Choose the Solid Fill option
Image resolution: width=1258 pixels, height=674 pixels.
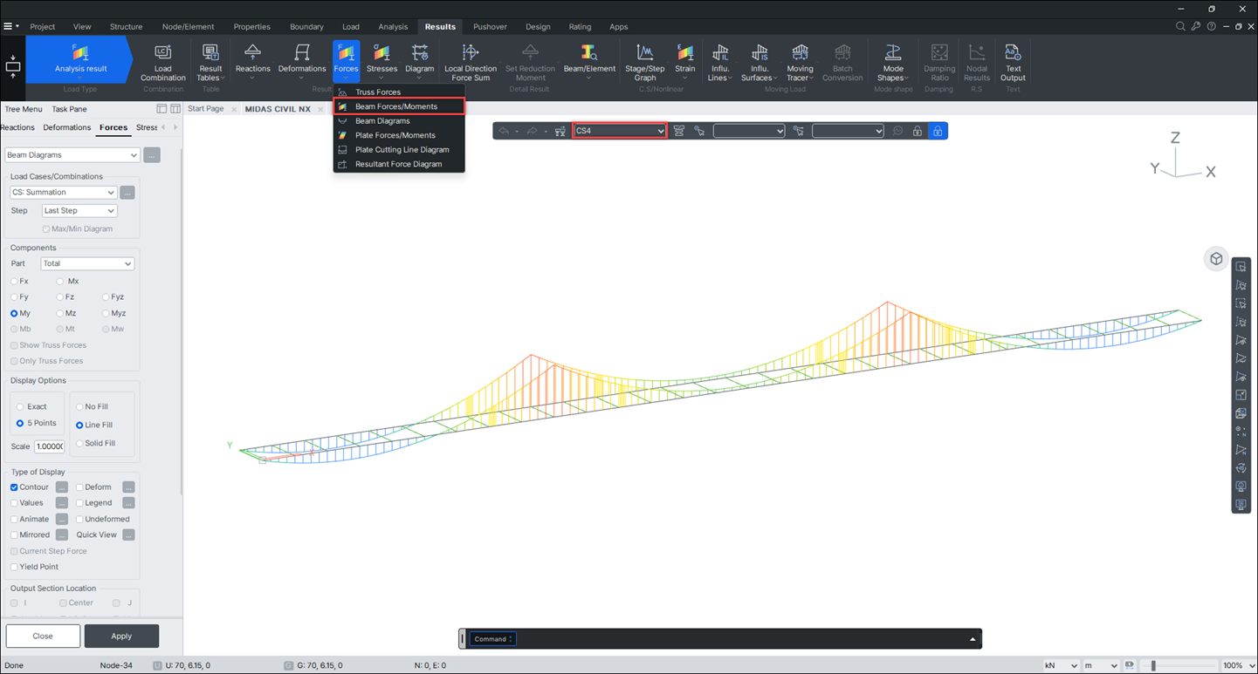point(79,444)
